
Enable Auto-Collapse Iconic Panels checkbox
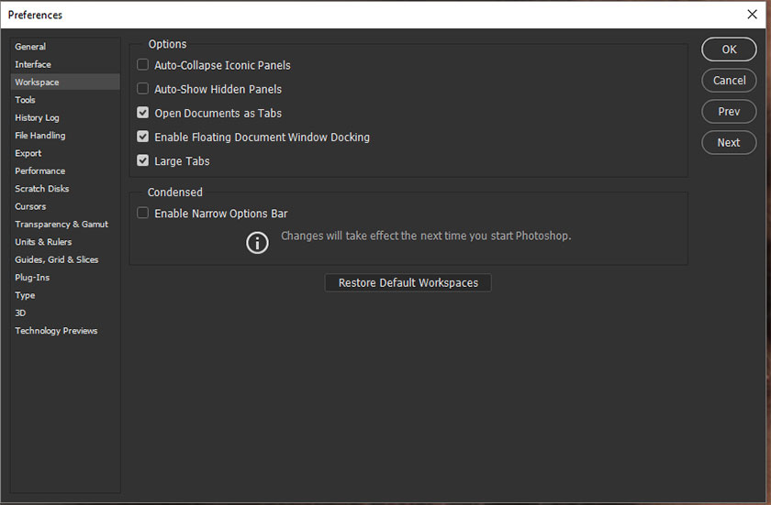tap(142, 65)
